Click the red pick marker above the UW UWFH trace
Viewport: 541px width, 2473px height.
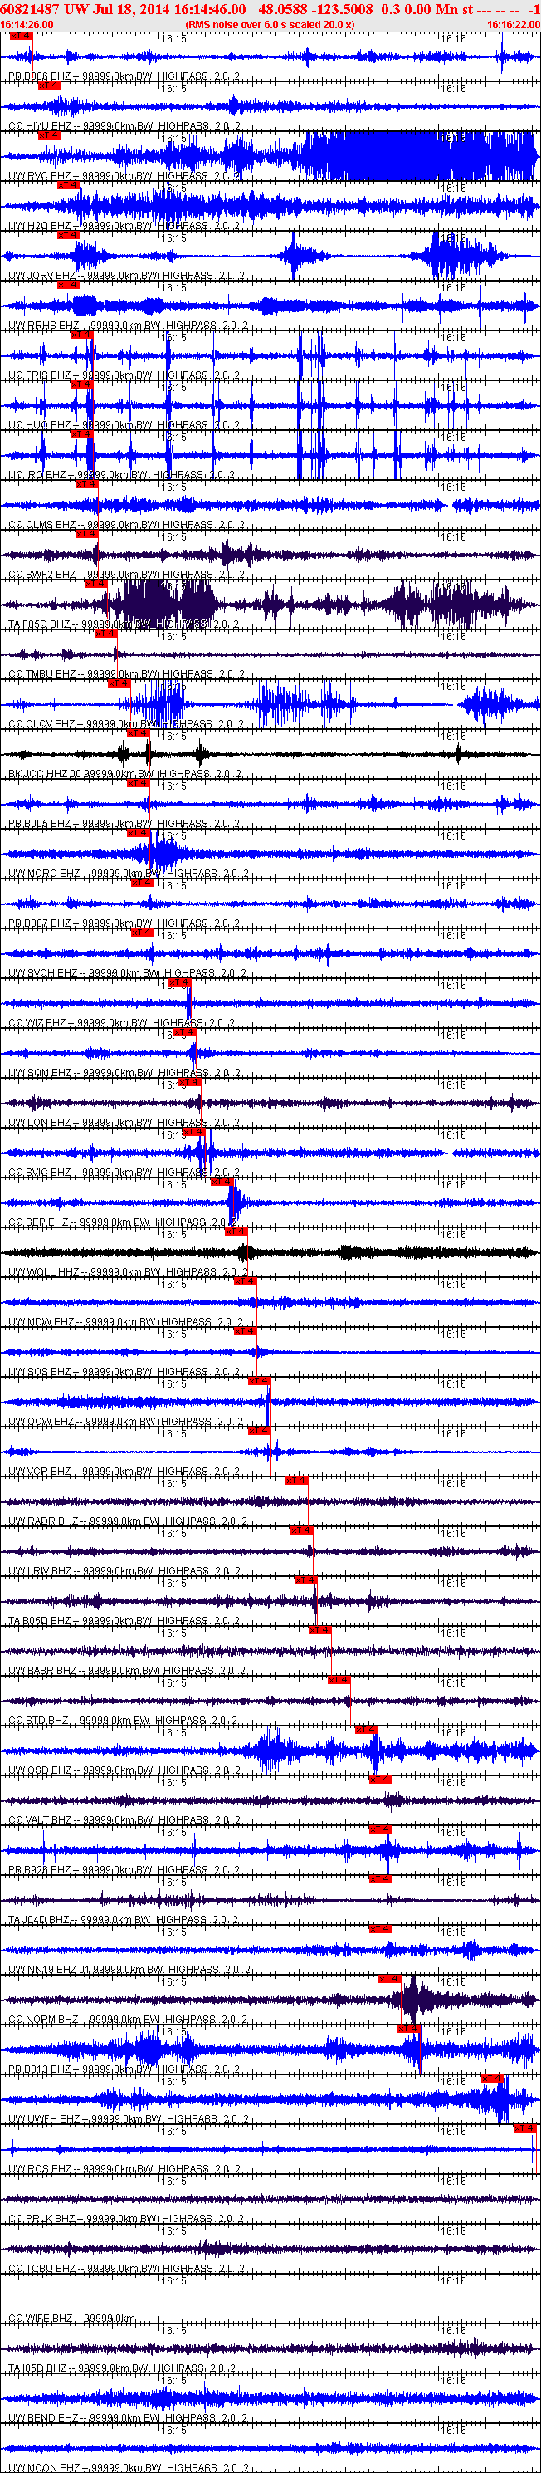click(x=492, y=2079)
